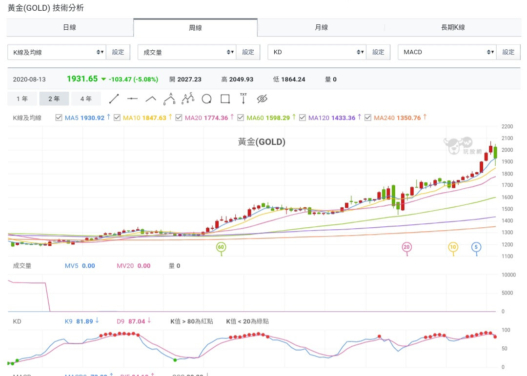Activate the TXT text annotation tool
This screenshot has width=527, height=376.
pyautogui.click(x=243, y=99)
